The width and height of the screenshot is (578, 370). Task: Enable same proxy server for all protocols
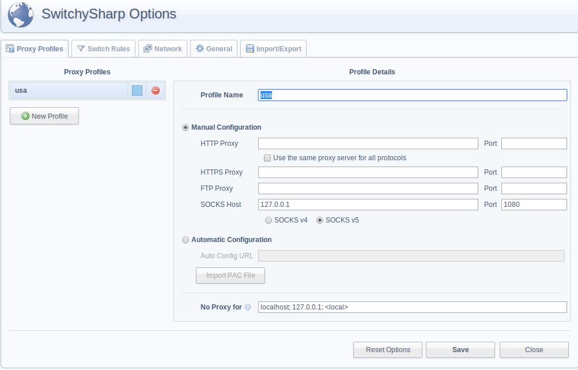coord(267,158)
